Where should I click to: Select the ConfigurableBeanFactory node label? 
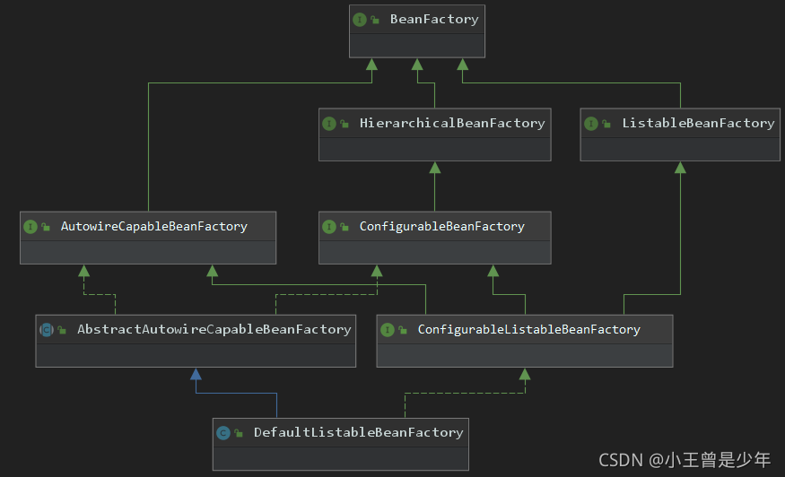point(441,226)
